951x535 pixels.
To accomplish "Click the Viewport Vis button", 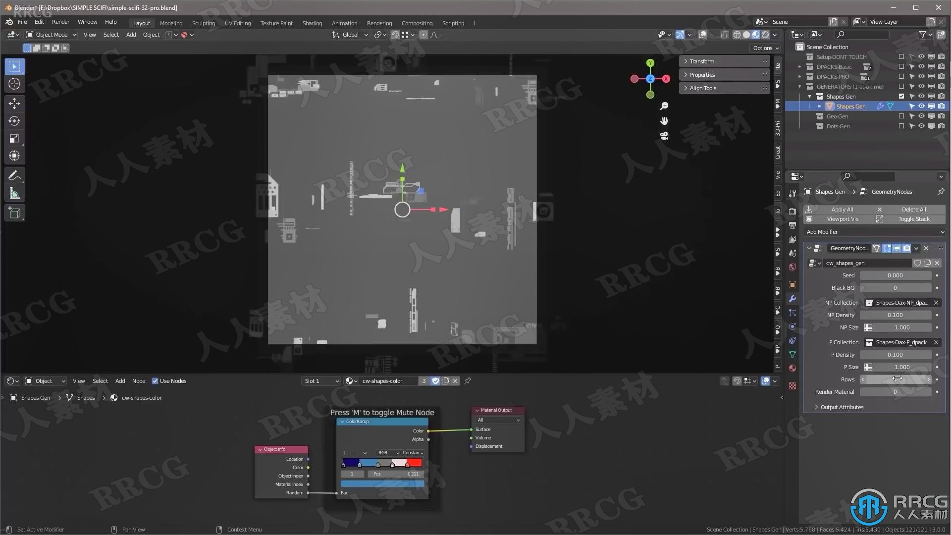I will coord(839,219).
